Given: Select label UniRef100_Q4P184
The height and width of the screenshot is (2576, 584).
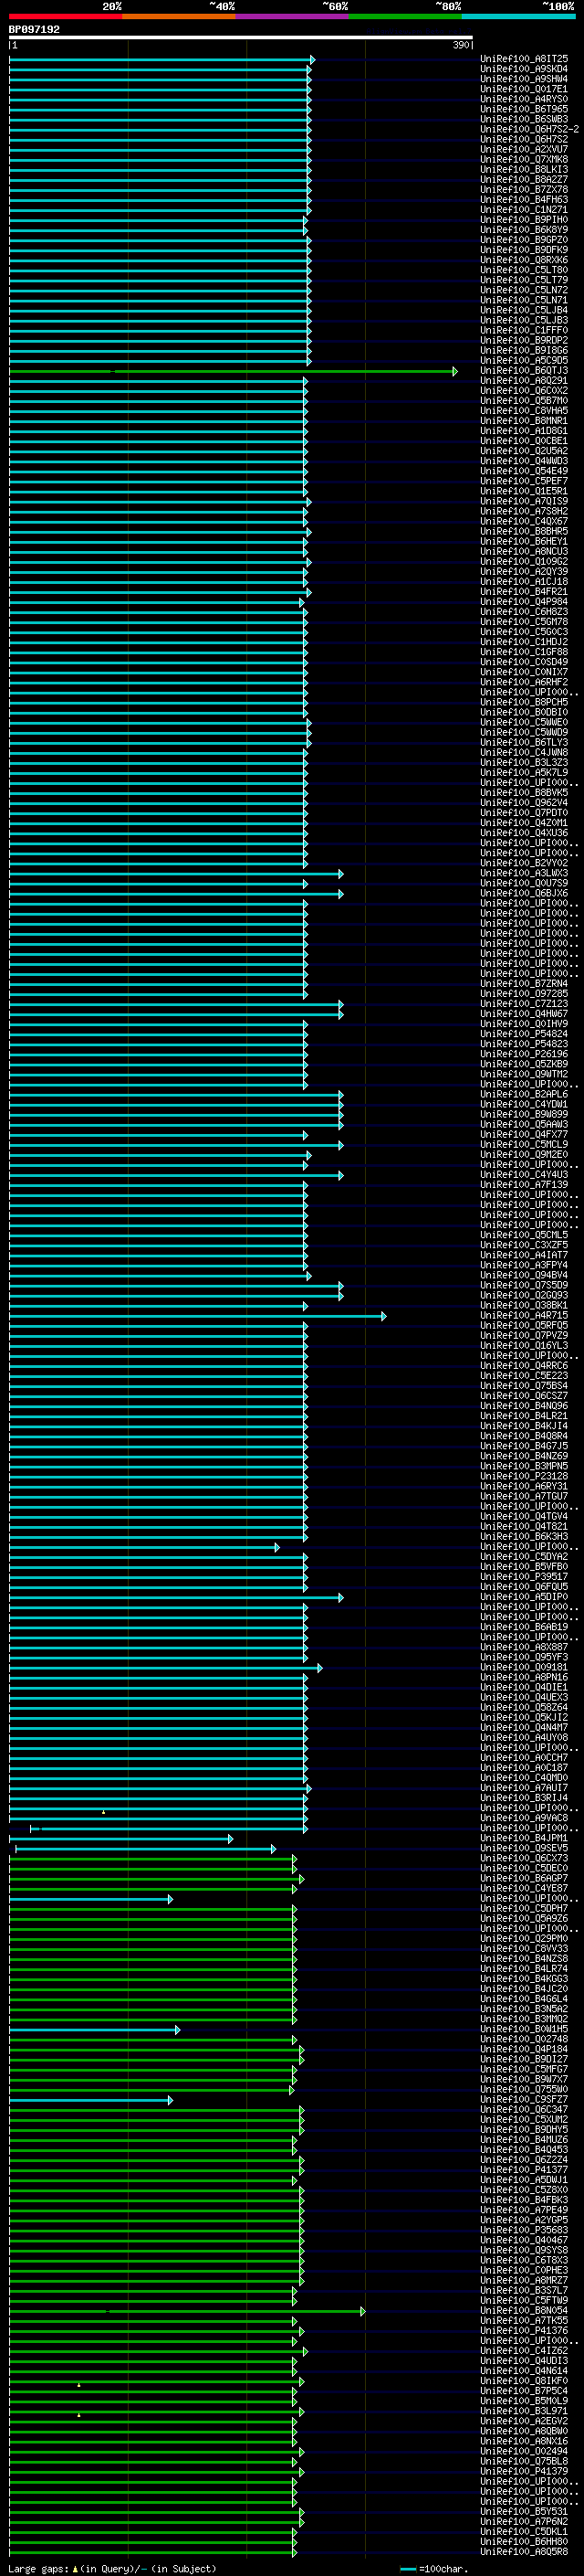Looking at the screenshot, I should [x=524, y=2049].
